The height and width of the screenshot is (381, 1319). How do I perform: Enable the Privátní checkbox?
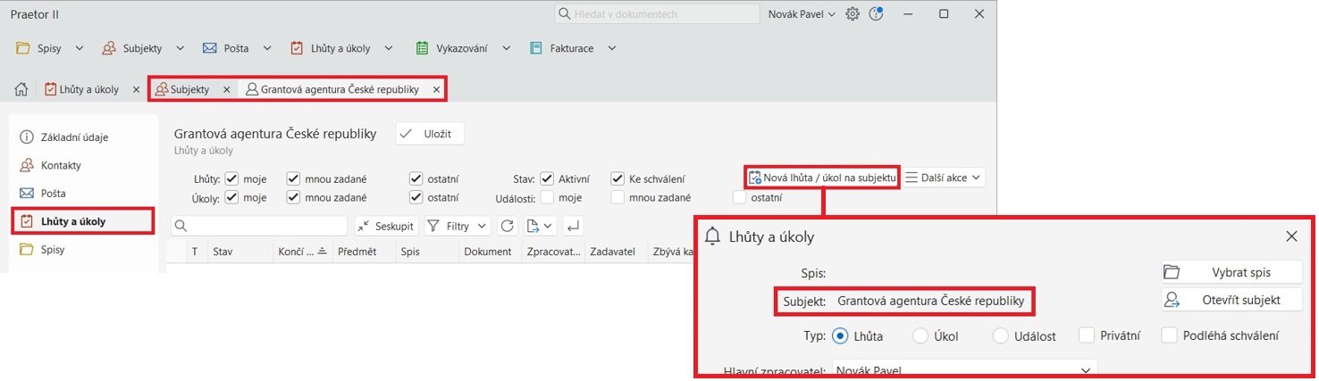pyautogui.click(x=1087, y=335)
